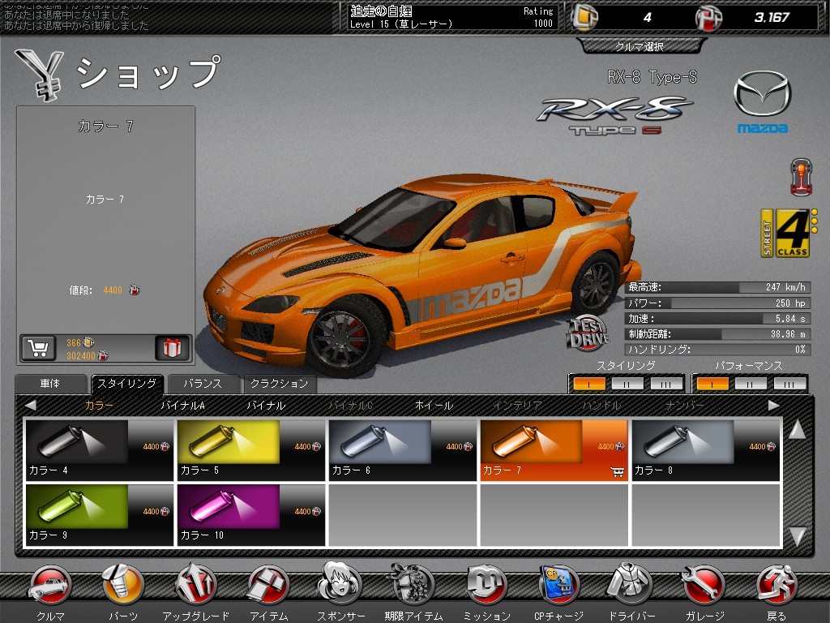Select the grayed ハンドル subcategory

pyautogui.click(x=601, y=406)
